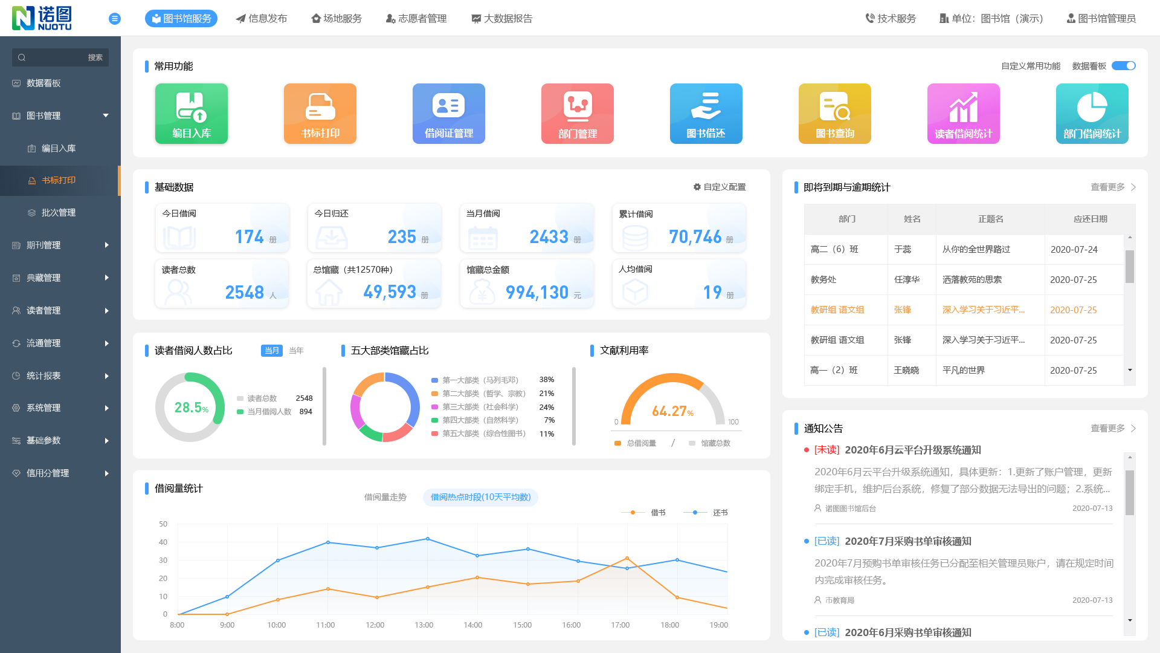Expand 期刊管理 in the sidebar

[x=60, y=245]
